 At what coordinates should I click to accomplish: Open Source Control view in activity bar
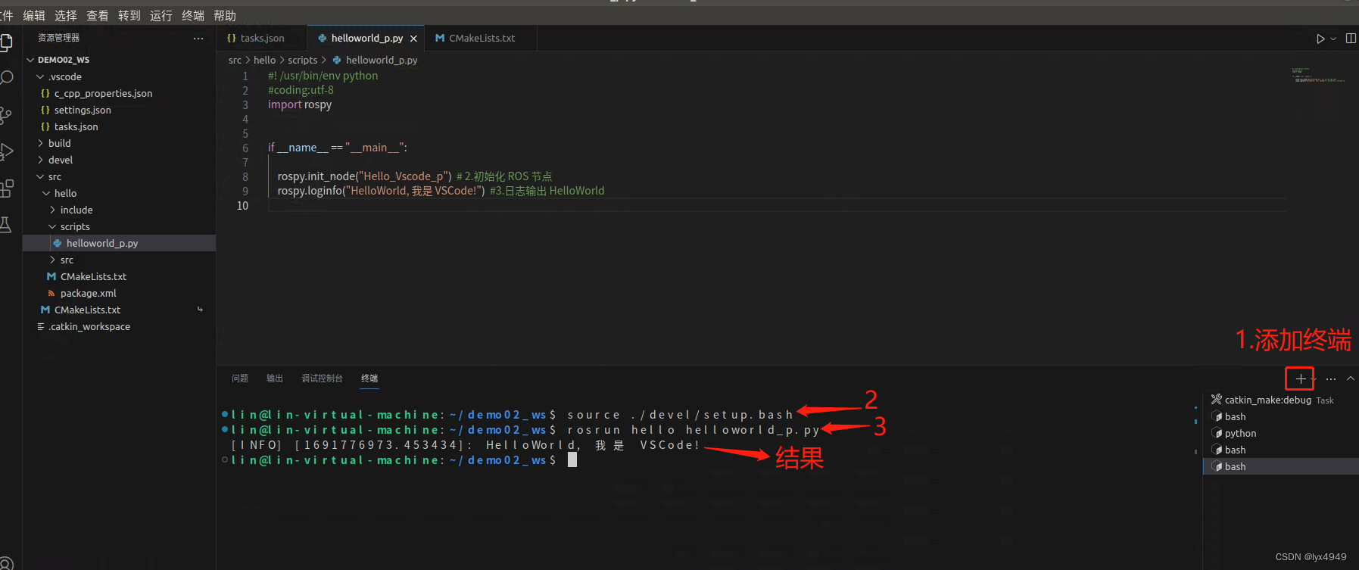(x=6, y=115)
